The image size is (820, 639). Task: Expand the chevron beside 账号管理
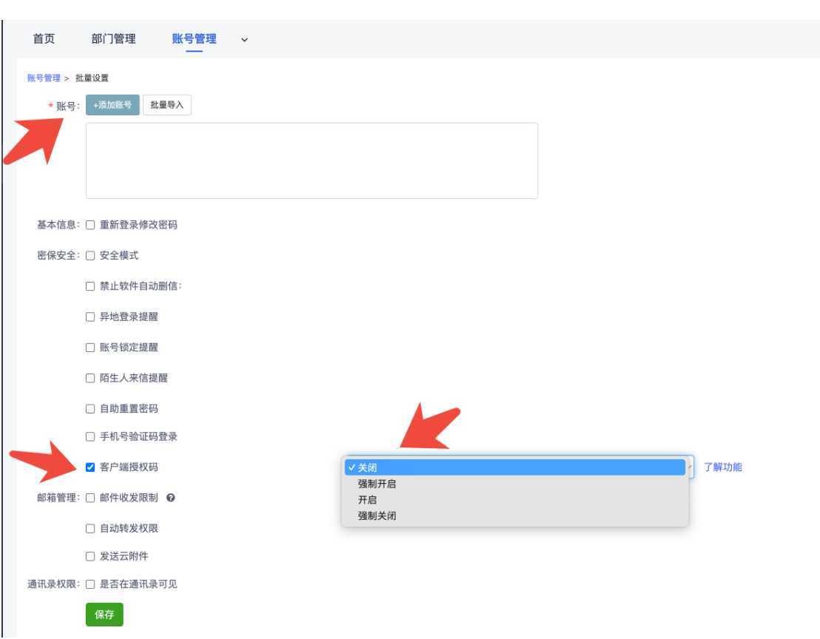tap(244, 40)
